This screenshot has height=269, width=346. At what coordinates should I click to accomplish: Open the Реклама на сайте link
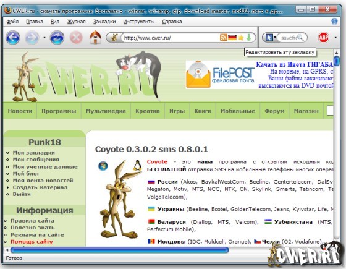pyautogui.click(x=37, y=234)
